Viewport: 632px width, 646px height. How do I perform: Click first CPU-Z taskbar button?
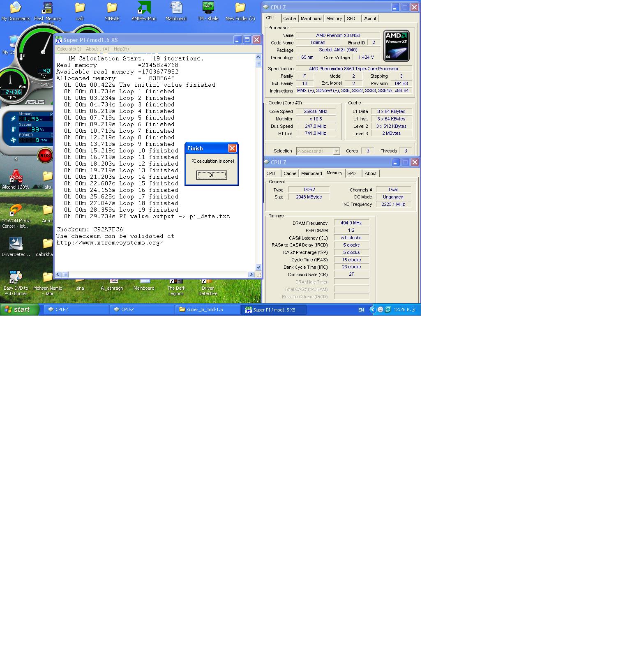point(76,309)
